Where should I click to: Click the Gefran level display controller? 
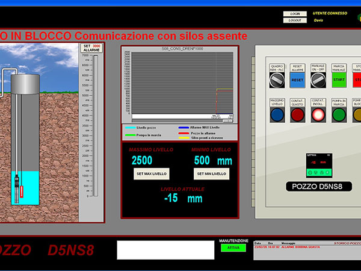pyautogui.click(x=318, y=164)
